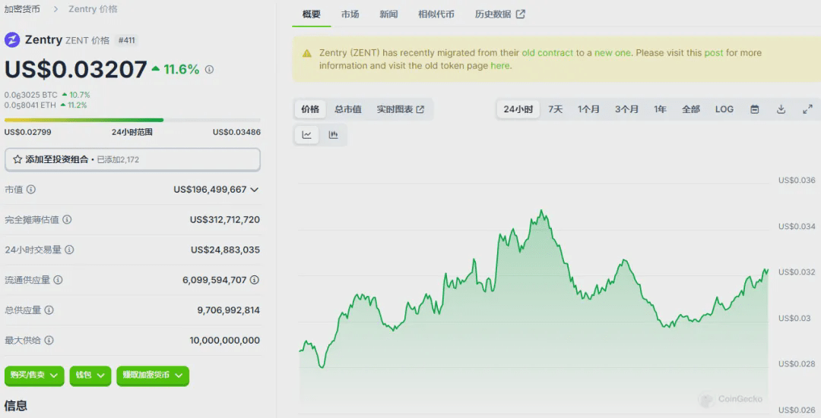
Task: Click the 24小时范围 price range bar
Action: click(x=132, y=120)
